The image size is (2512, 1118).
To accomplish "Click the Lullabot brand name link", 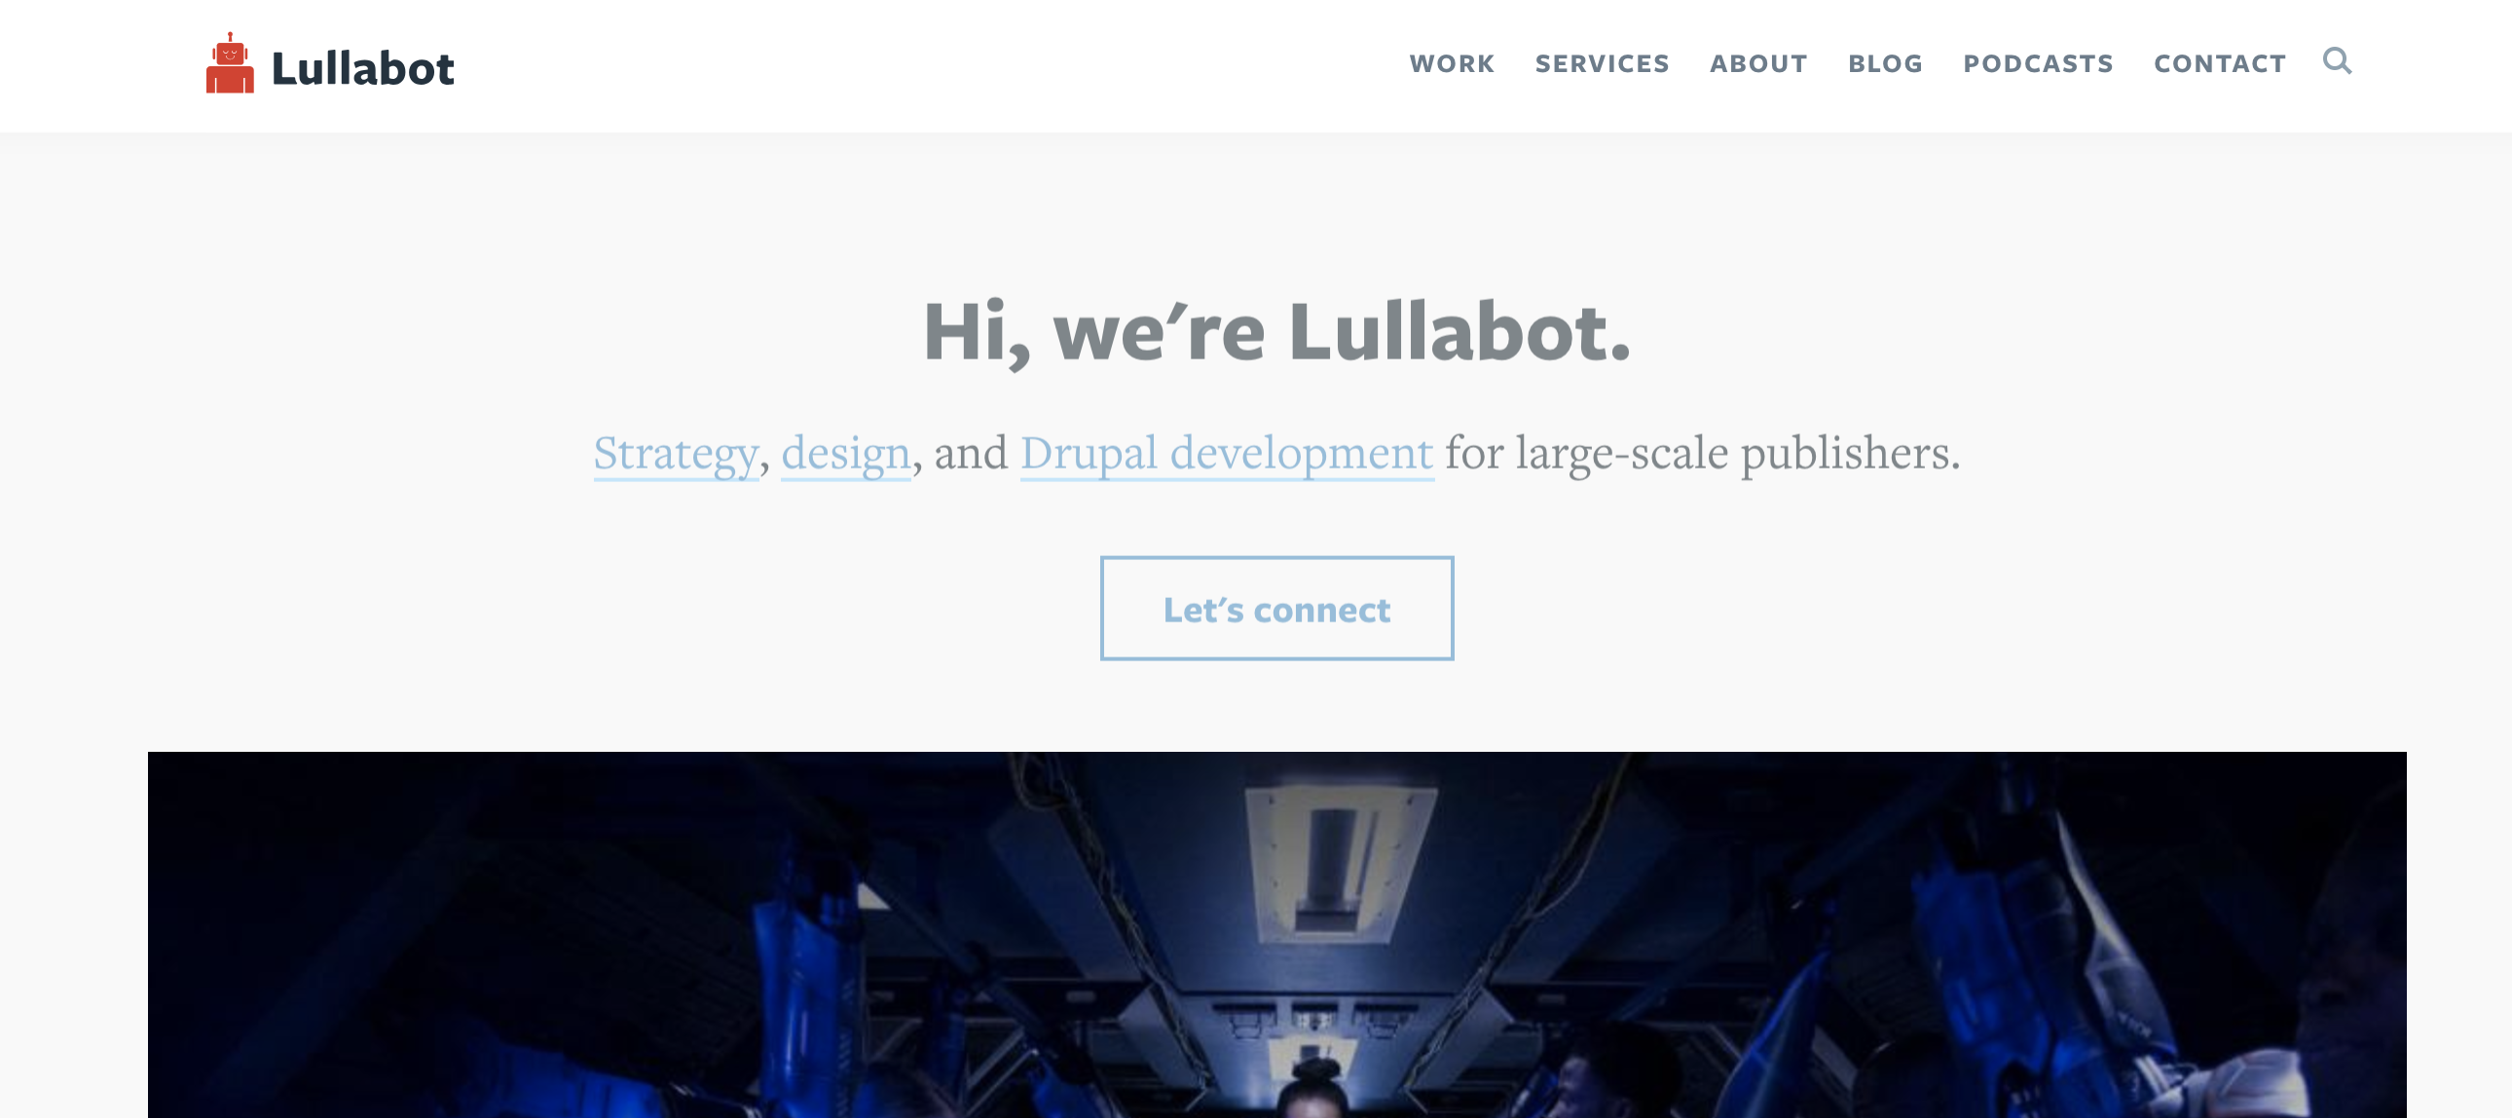I will 327,64.
